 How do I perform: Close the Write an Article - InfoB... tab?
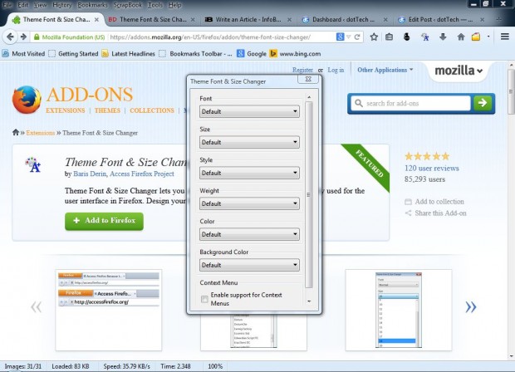[x=289, y=20]
